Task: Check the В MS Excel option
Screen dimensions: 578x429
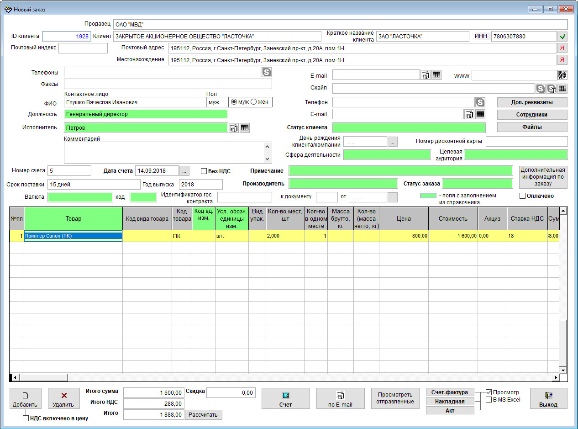Action: 489,400
